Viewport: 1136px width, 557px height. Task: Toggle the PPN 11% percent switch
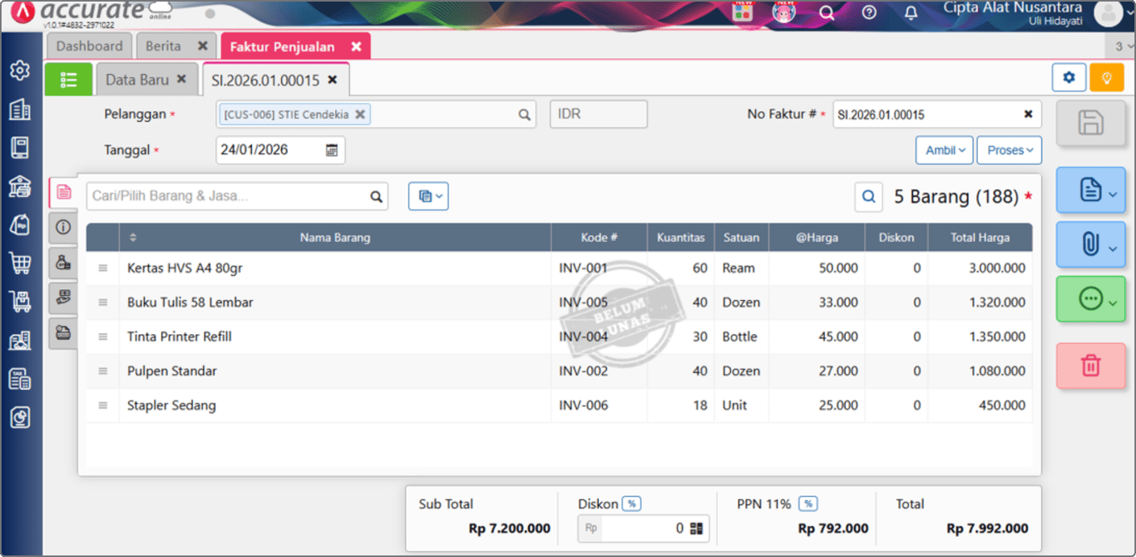point(808,504)
